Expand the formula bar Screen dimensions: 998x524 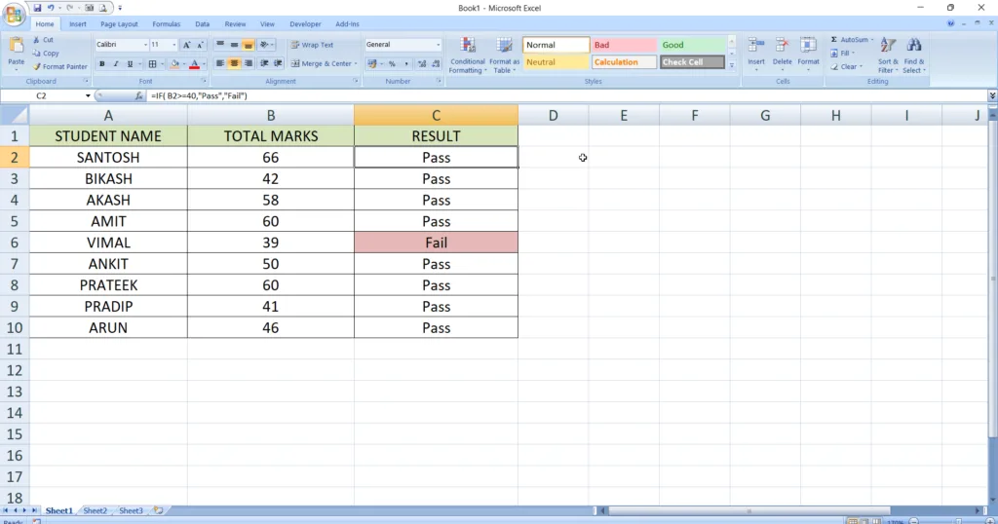[x=992, y=95]
